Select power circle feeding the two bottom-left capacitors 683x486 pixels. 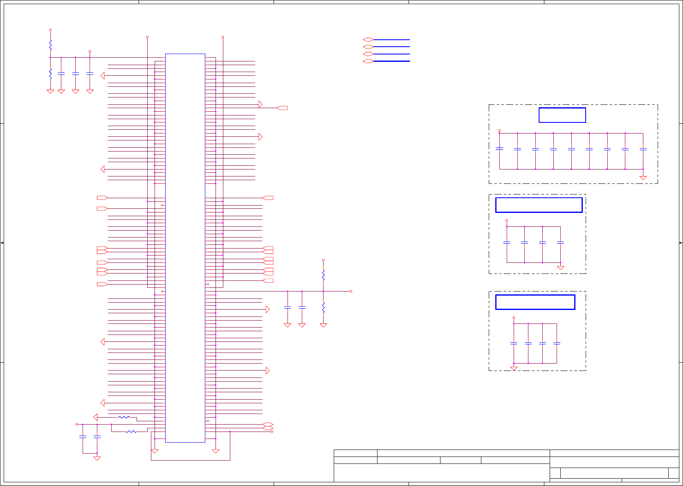pos(76,424)
